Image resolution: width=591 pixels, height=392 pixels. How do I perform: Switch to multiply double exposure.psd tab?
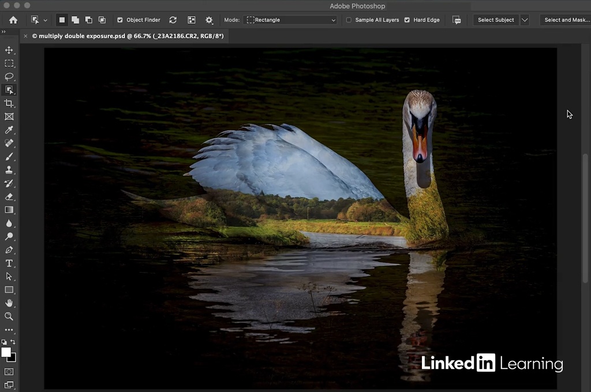point(127,36)
